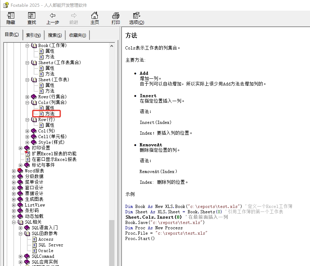Click the 隐藏 (Hide) toolbar icon
This screenshot has height=266, width=310.
coord(11,18)
